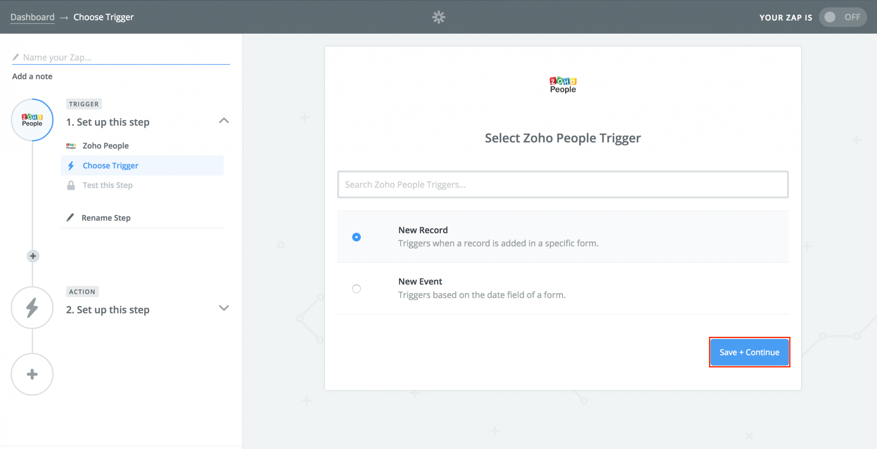
Task: Click the YOUR ZAP IS label
Action: coord(786,18)
